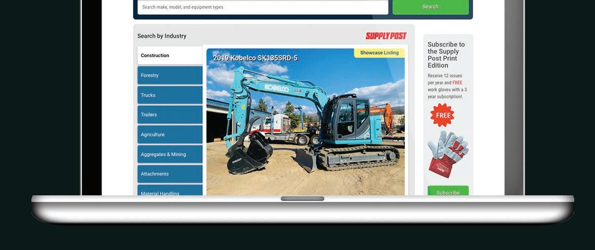The height and width of the screenshot is (250, 595).
Task: Open the Trailers industry tab
Action: coord(169,114)
